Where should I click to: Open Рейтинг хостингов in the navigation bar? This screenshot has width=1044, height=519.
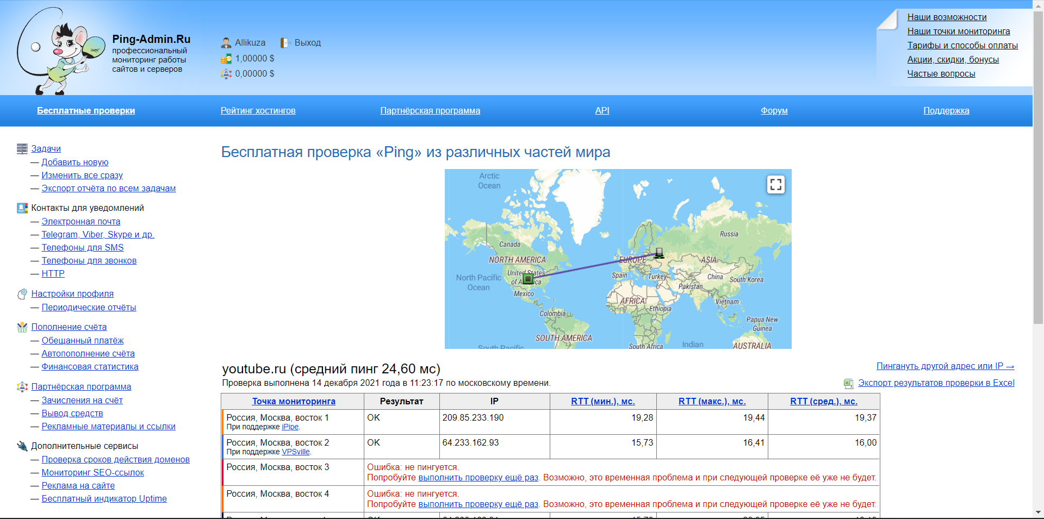[258, 111]
